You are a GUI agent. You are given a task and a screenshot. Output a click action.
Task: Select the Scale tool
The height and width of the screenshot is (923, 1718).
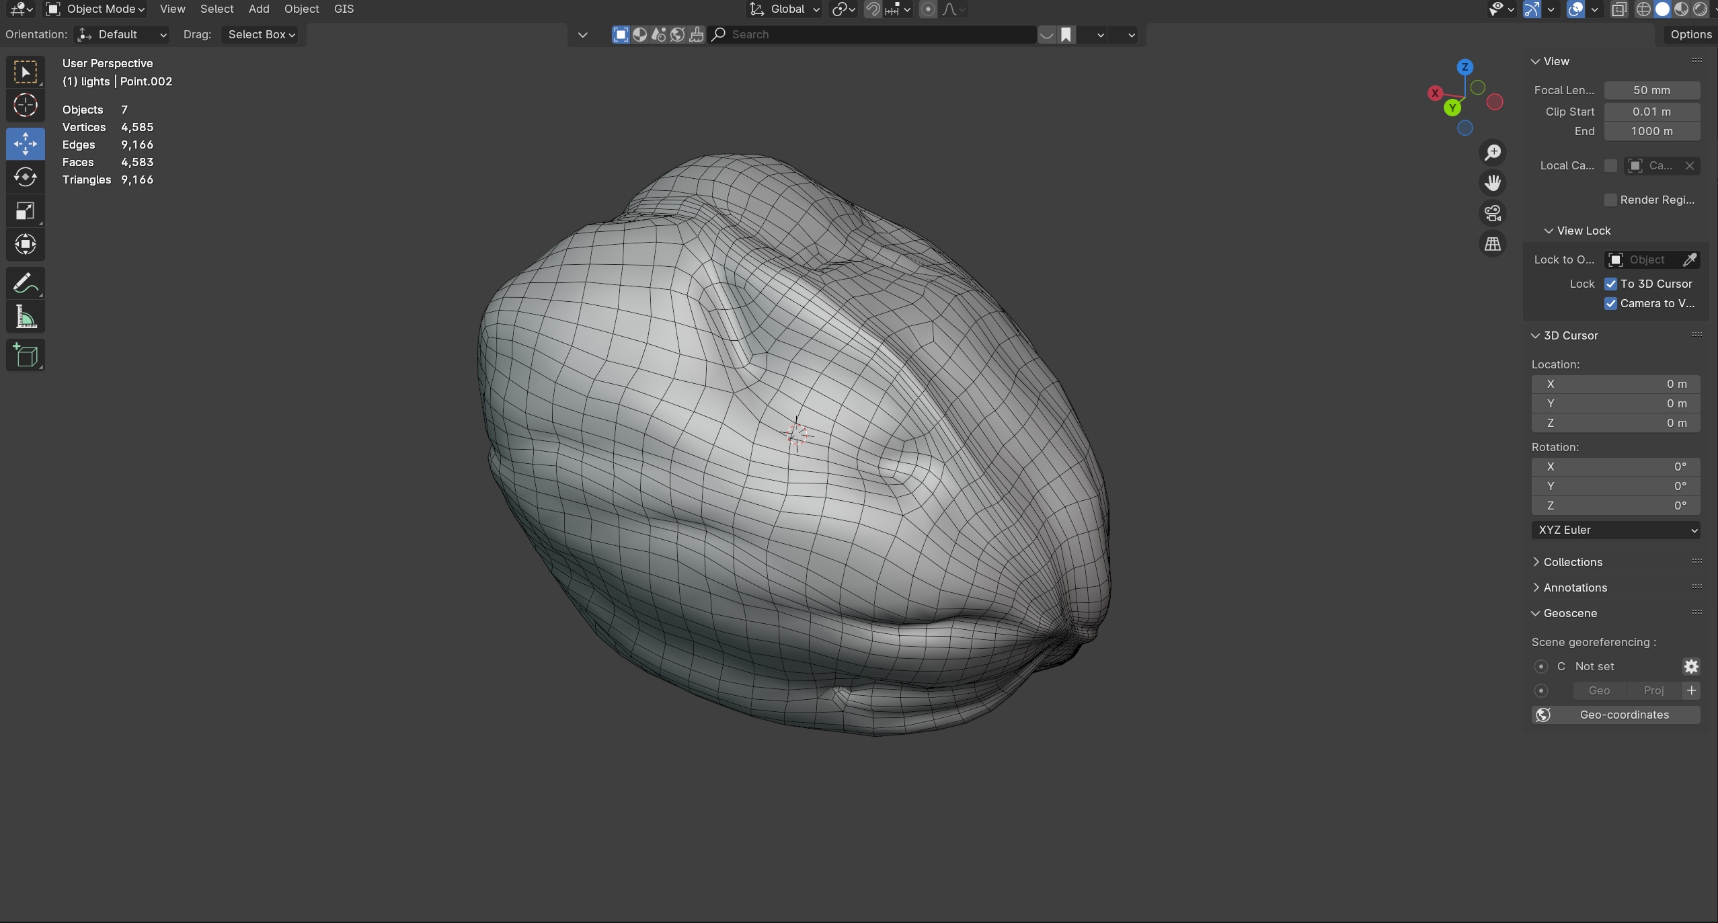pos(26,211)
